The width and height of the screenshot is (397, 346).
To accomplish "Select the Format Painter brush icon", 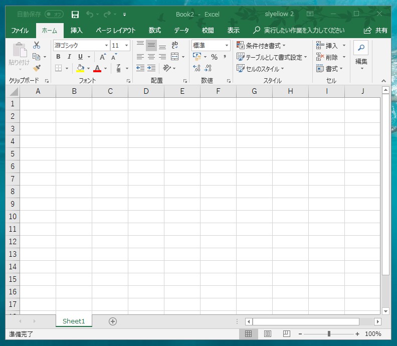I will click(x=37, y=68).
